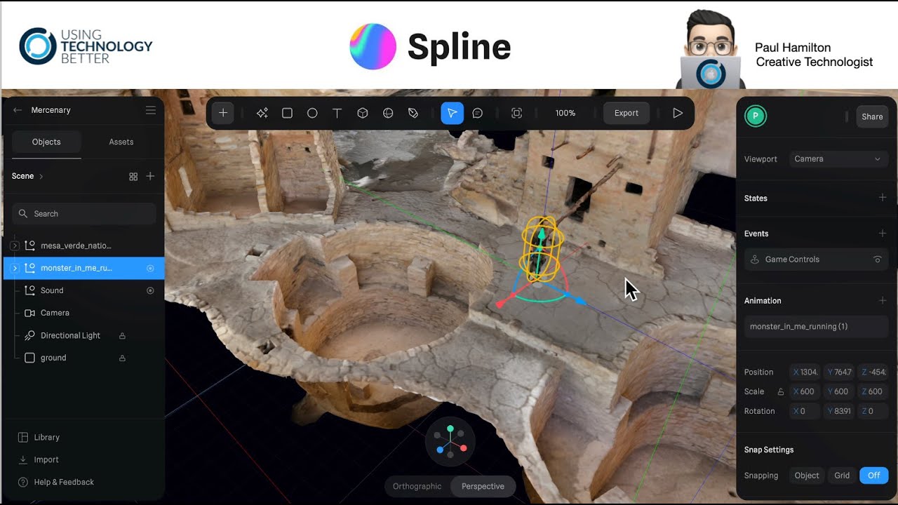
Task: Click the icon right of Game Controls
Action: 877,260
